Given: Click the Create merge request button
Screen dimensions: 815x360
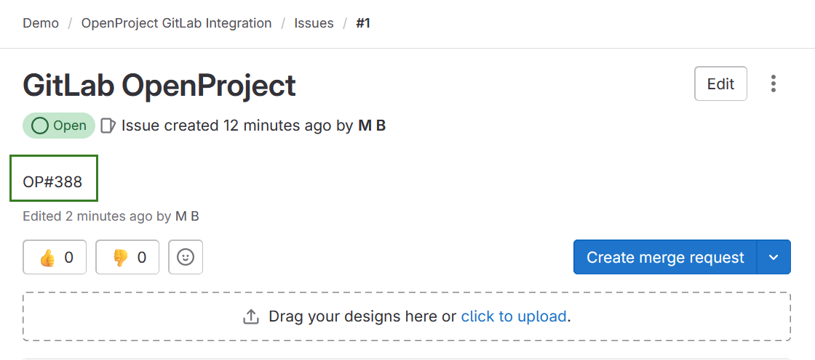Looking at the screenshot, I should pos(665,257).
